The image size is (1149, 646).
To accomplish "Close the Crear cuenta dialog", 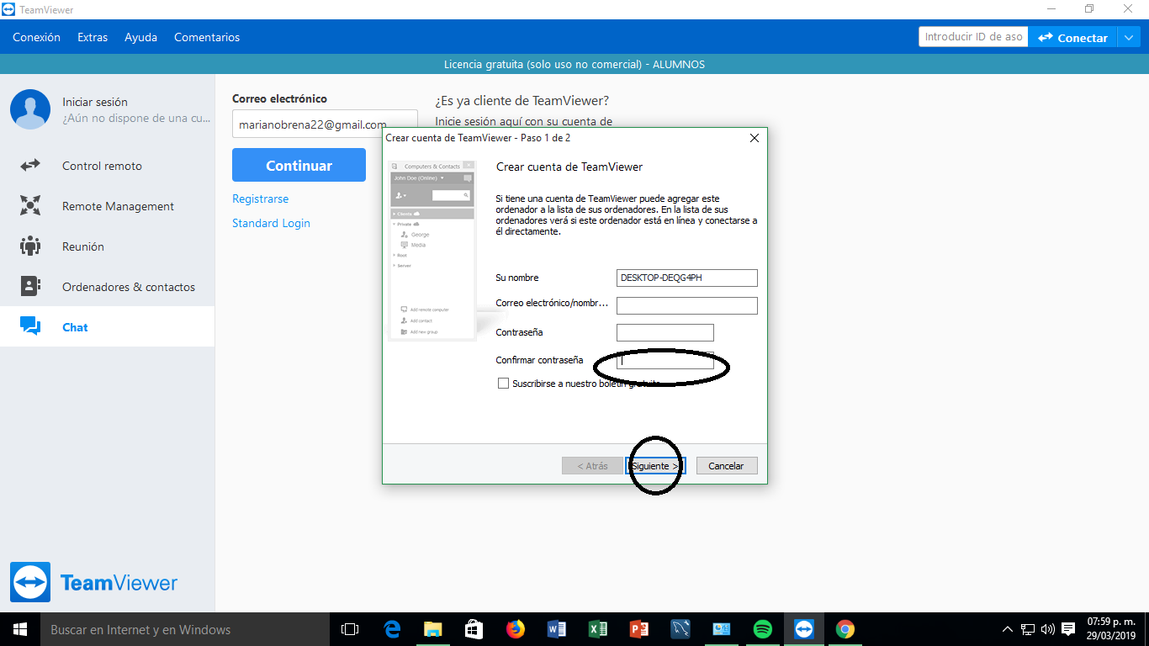I will pos(754,138).
